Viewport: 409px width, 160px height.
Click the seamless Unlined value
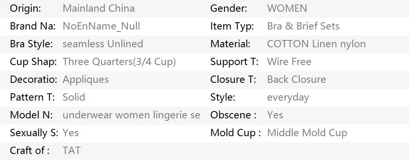pyautogui.click(x=103, y=44)
